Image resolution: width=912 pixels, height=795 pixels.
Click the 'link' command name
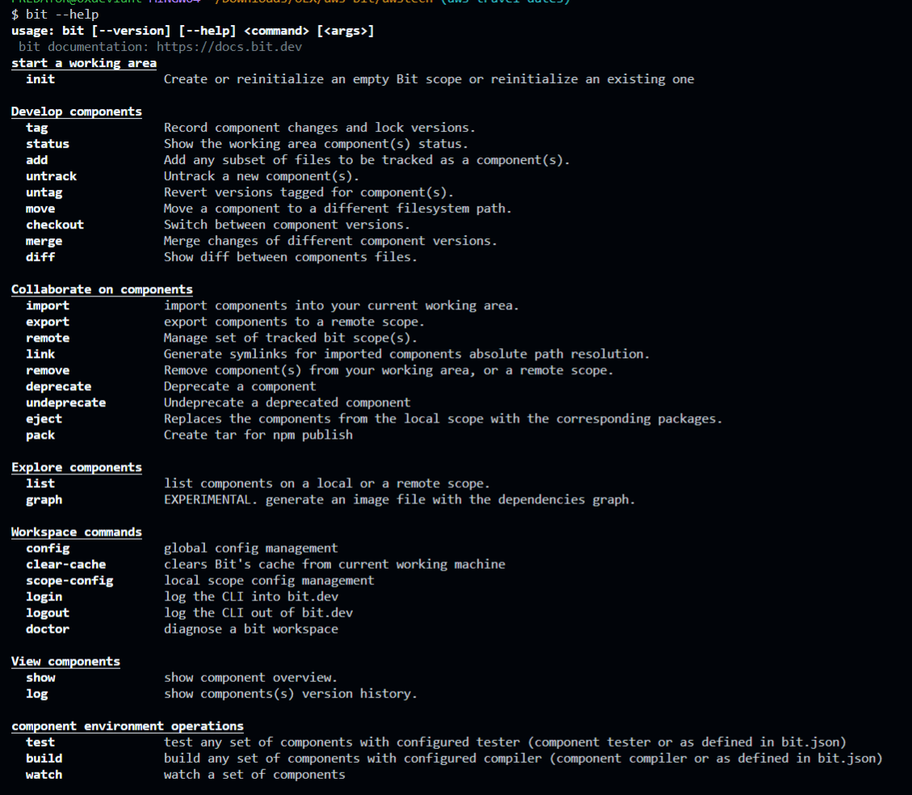tap(40, 354)
